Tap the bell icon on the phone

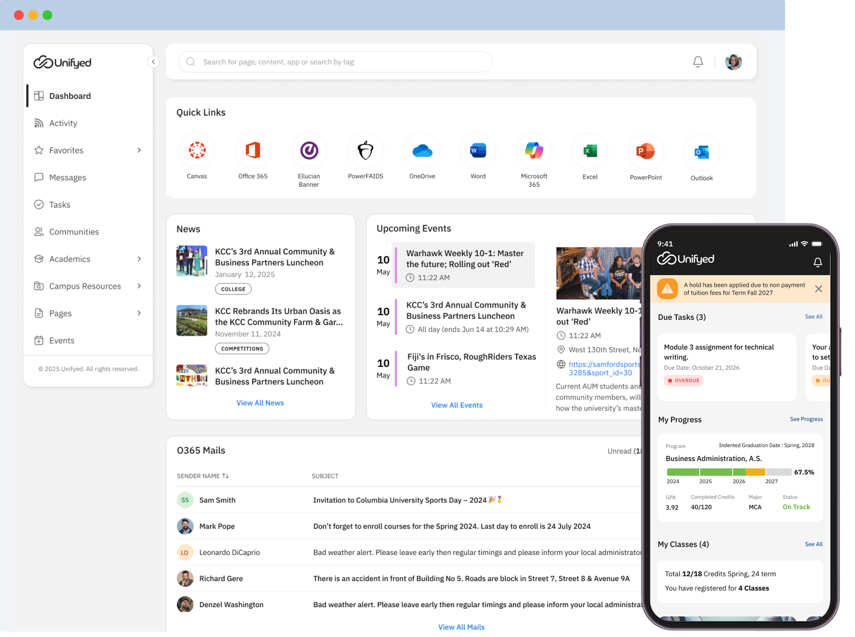coord(817,263)
